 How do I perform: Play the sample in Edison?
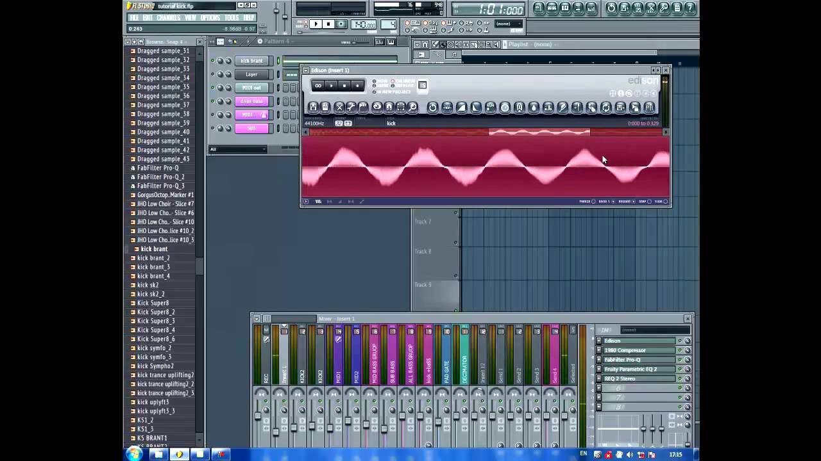(x=332, y=86)
